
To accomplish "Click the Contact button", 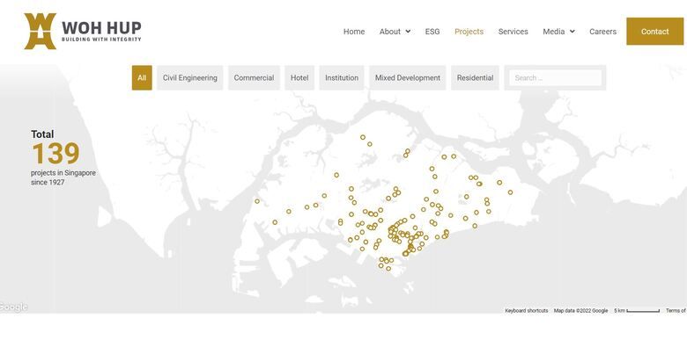I will point(654,32).
